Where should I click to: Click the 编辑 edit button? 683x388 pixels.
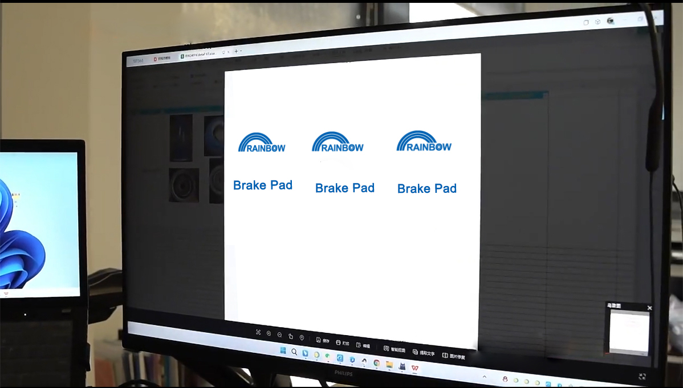click(x=363, y=345)
